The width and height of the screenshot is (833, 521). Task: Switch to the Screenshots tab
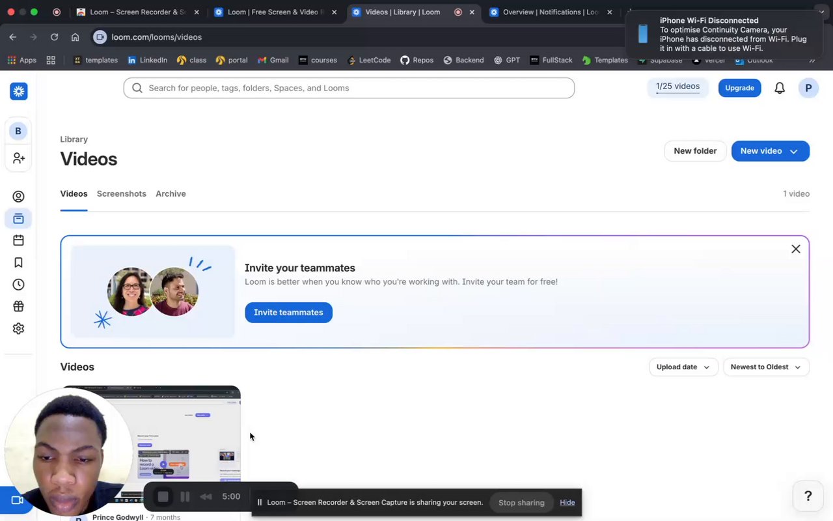121,193
